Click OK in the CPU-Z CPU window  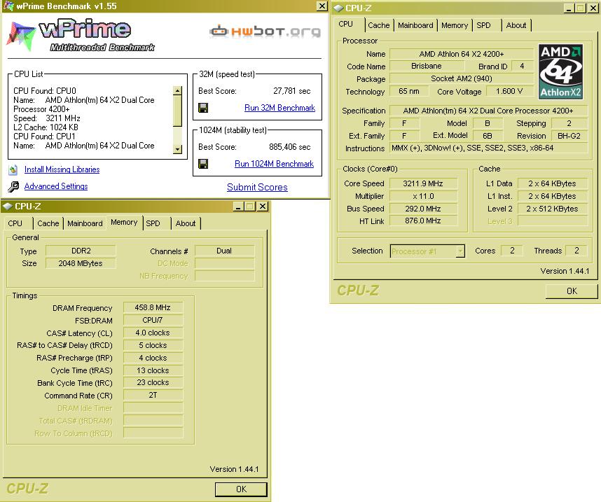tap(572, 291)
